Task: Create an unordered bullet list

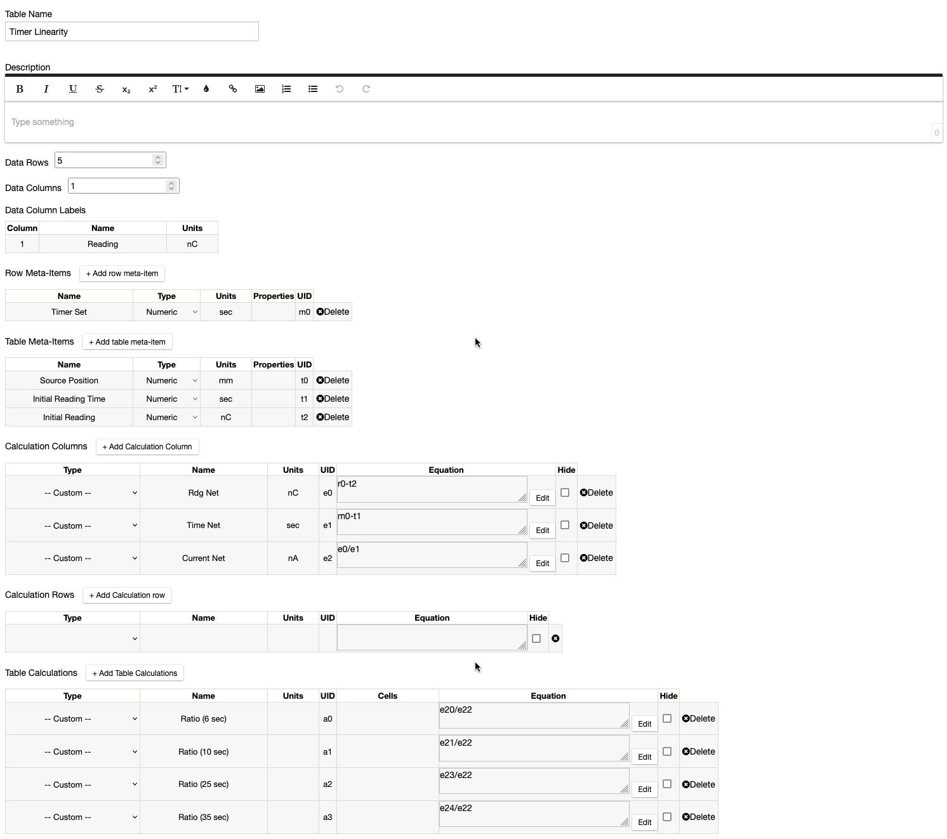Action: [313, 89]
